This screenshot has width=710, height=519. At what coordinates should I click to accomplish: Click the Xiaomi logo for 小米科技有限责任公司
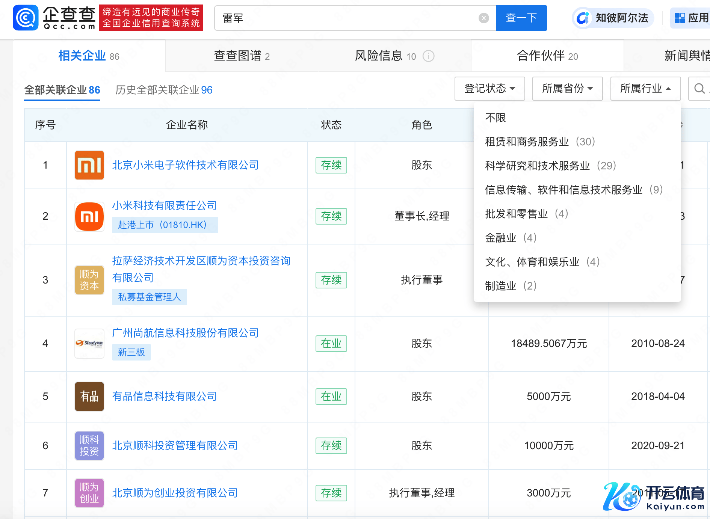[x=89, y=216]
